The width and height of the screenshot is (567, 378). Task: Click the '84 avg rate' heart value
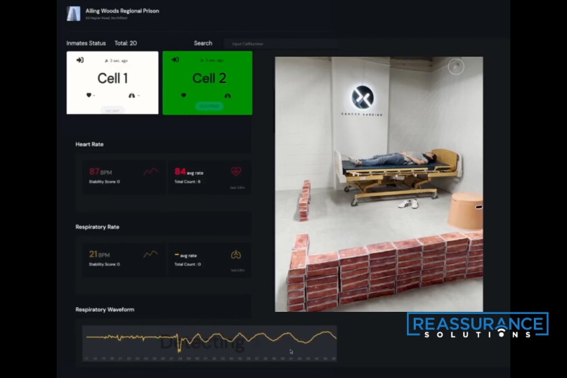click(189, 171)
